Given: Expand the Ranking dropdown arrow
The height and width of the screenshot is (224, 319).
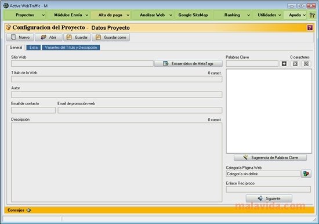Looking at the screenshot, I should tap(248, 15).
